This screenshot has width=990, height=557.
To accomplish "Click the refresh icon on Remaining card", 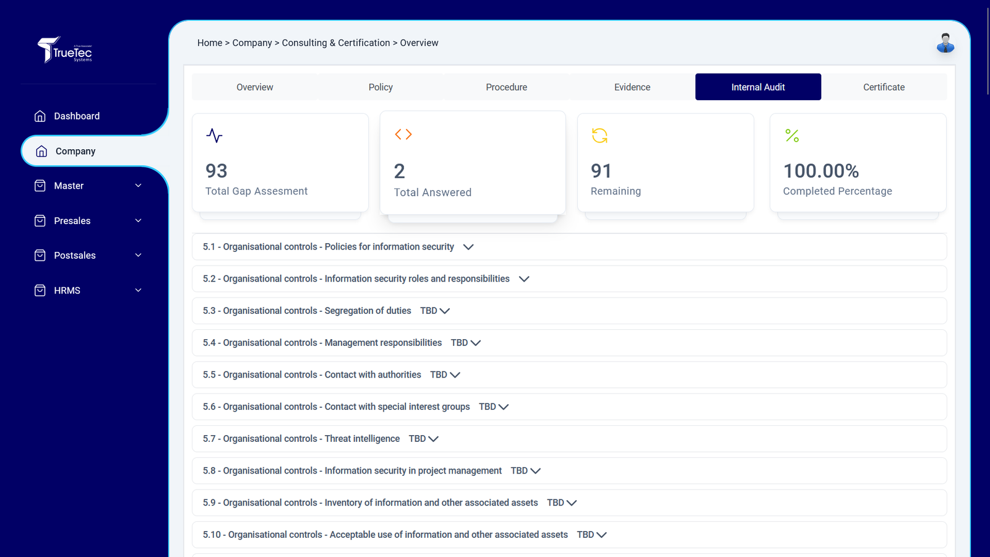I will coord(600,136).
